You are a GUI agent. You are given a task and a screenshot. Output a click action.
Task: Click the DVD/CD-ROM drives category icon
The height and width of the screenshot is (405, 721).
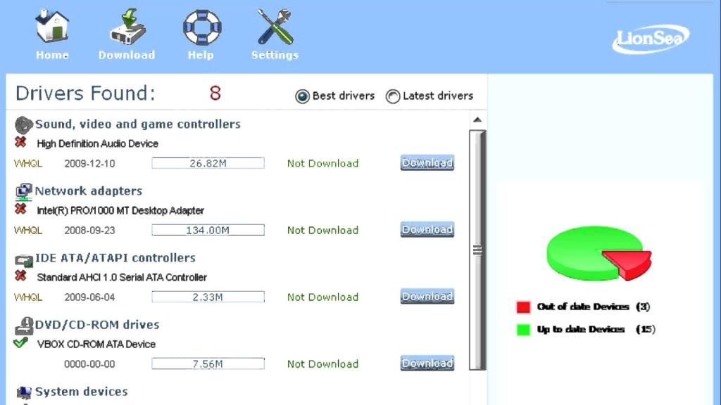(x=24, y=325)
